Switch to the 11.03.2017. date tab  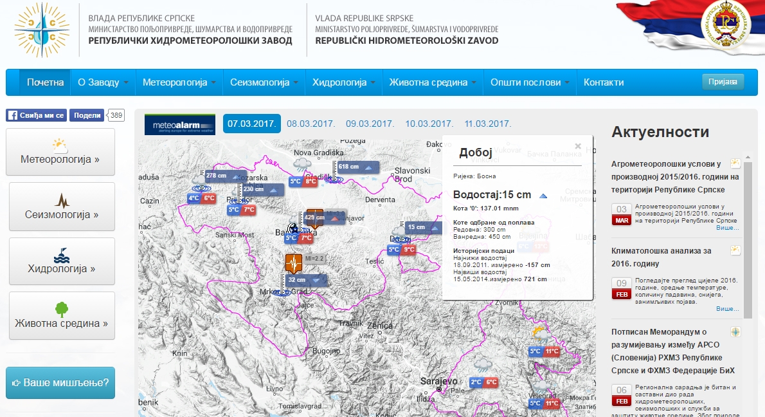pyautogui.click(x=488, y=124)
